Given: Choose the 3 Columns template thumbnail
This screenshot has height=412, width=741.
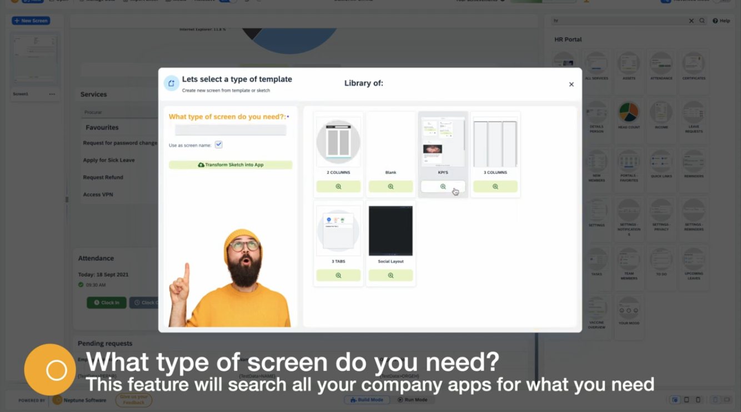Looking at the screenshot, I should (x=495, y=142).
